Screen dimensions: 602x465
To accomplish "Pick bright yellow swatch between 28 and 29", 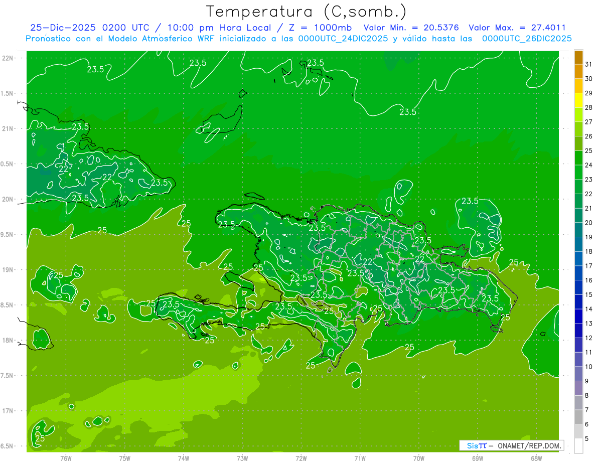I will pos(578,100).
